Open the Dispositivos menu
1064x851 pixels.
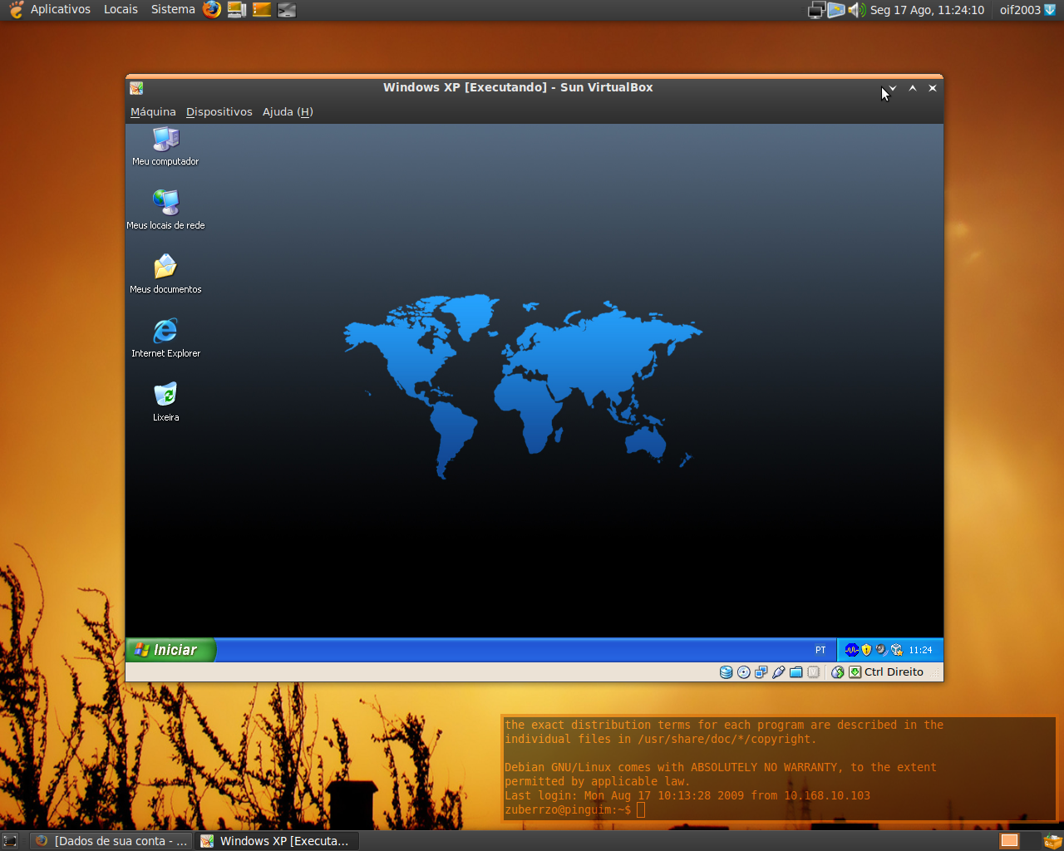coord(219,112)
